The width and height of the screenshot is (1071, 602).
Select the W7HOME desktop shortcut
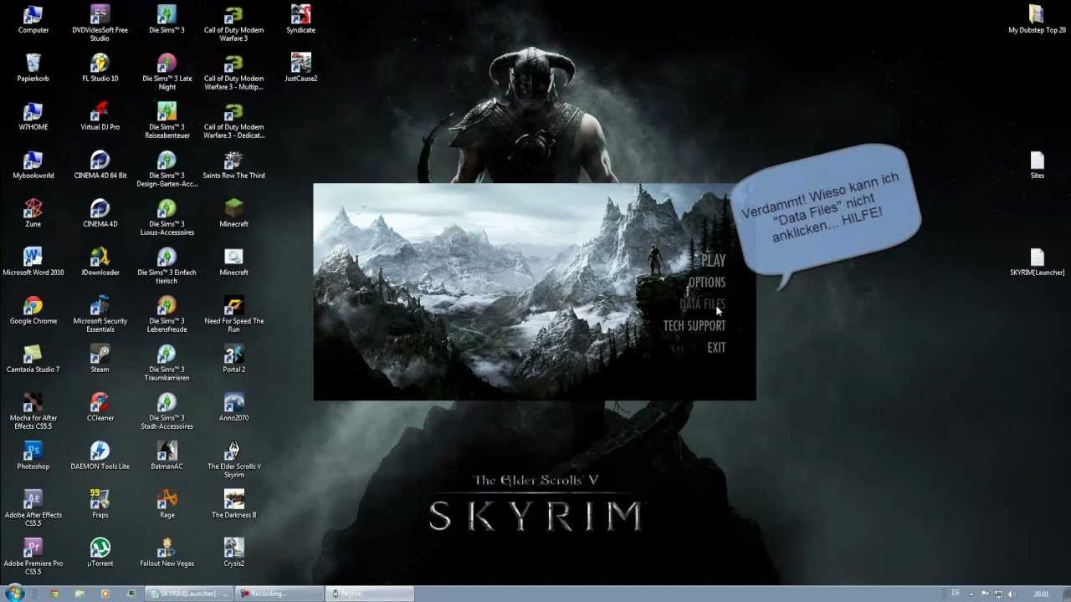coord(33,117)
